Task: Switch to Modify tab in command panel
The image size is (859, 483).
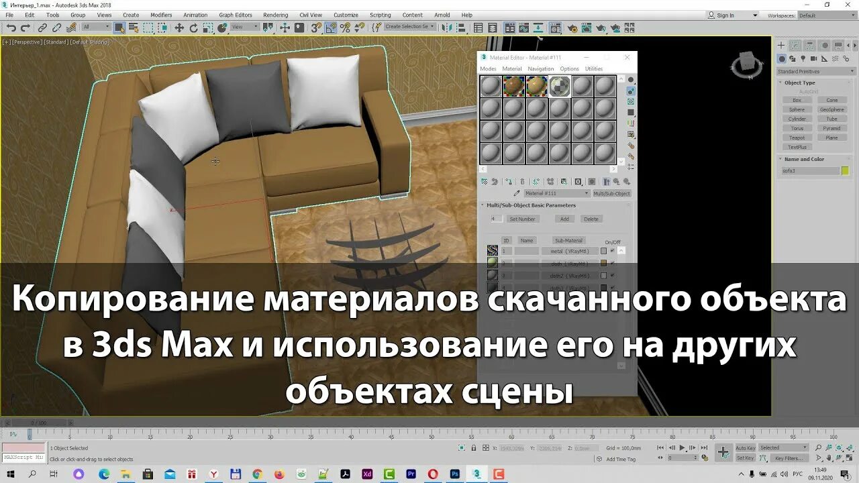Action: tap(795, 45)
